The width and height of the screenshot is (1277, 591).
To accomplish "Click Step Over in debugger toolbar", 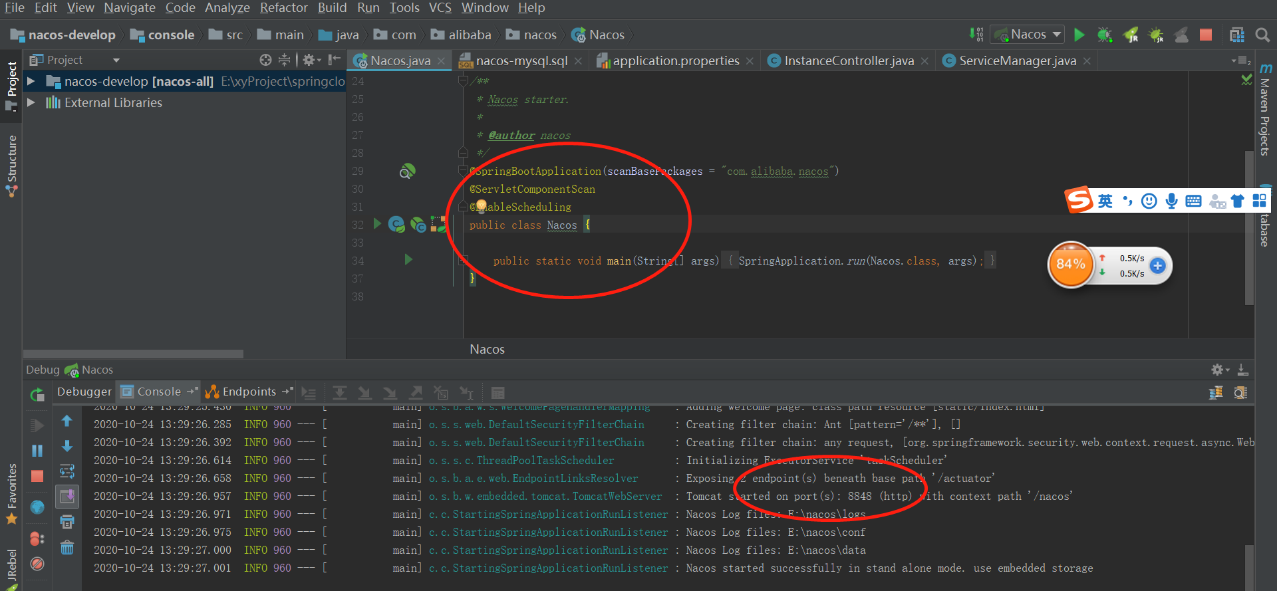I will point(340,393).
